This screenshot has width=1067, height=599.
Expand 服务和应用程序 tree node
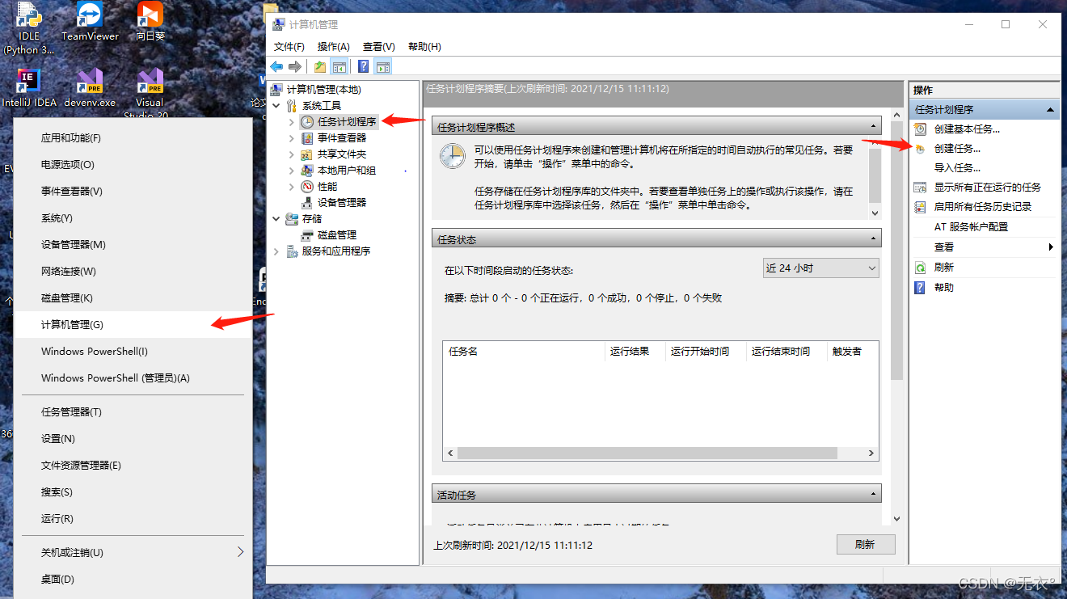pyautogui.click(x=276, y=251)
